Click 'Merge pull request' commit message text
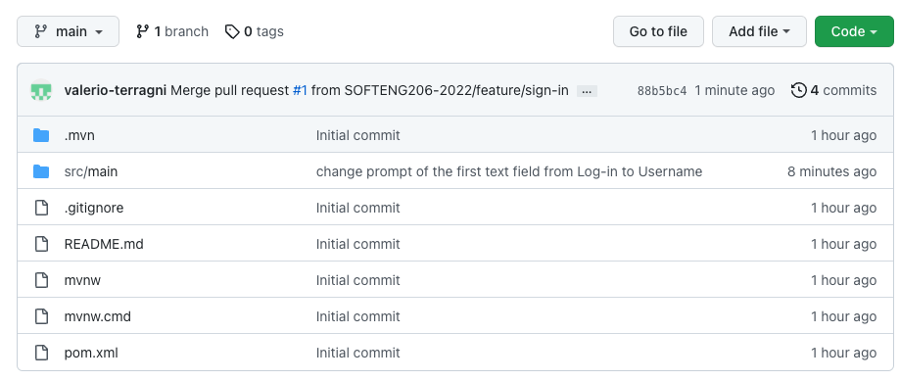Screen dimensions: 900x381 230,91
